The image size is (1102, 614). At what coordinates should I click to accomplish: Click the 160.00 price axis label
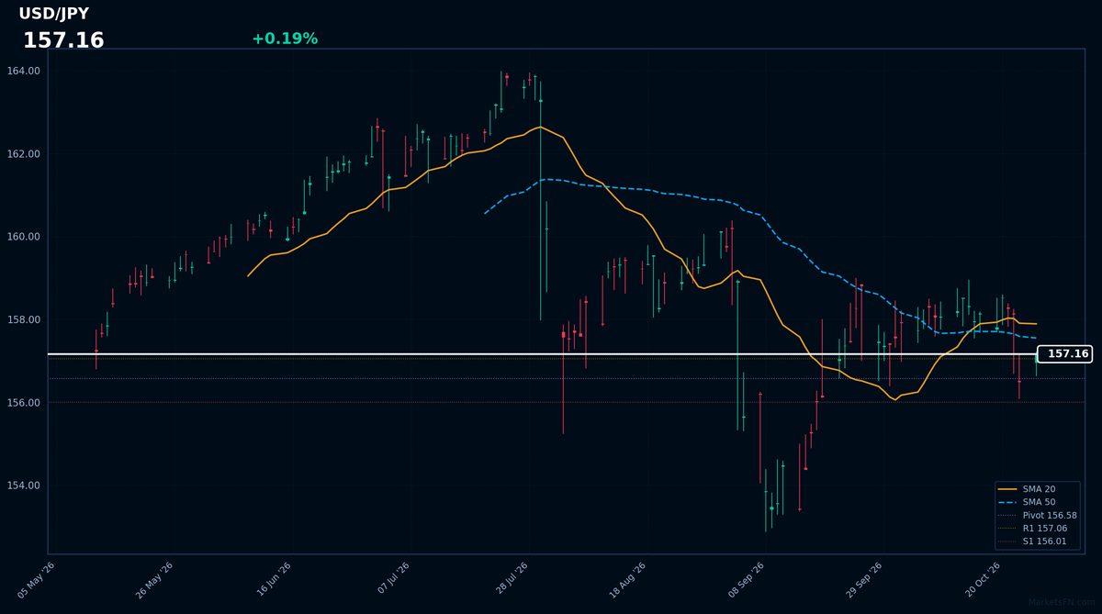(24, 237)
